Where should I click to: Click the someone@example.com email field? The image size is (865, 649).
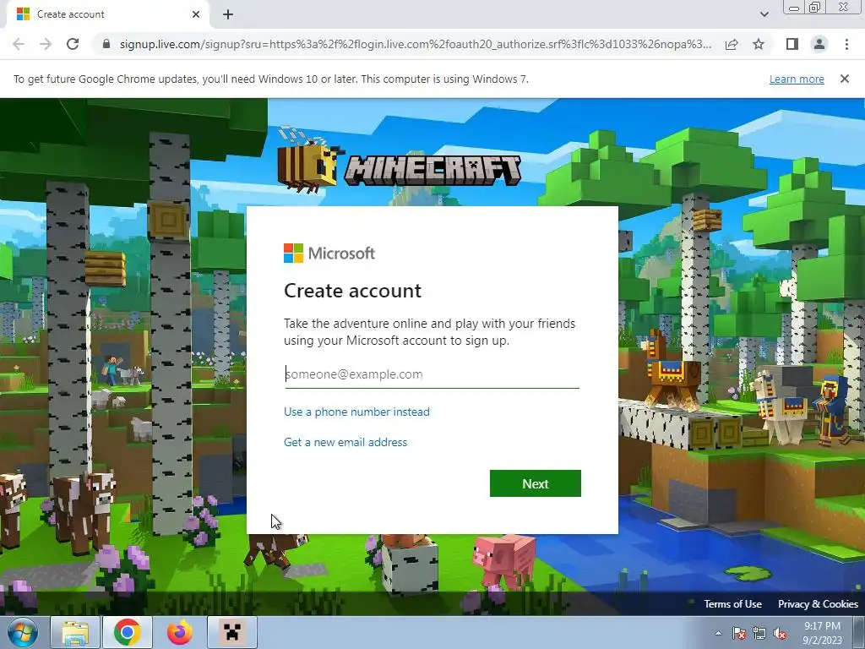point(432,374)
